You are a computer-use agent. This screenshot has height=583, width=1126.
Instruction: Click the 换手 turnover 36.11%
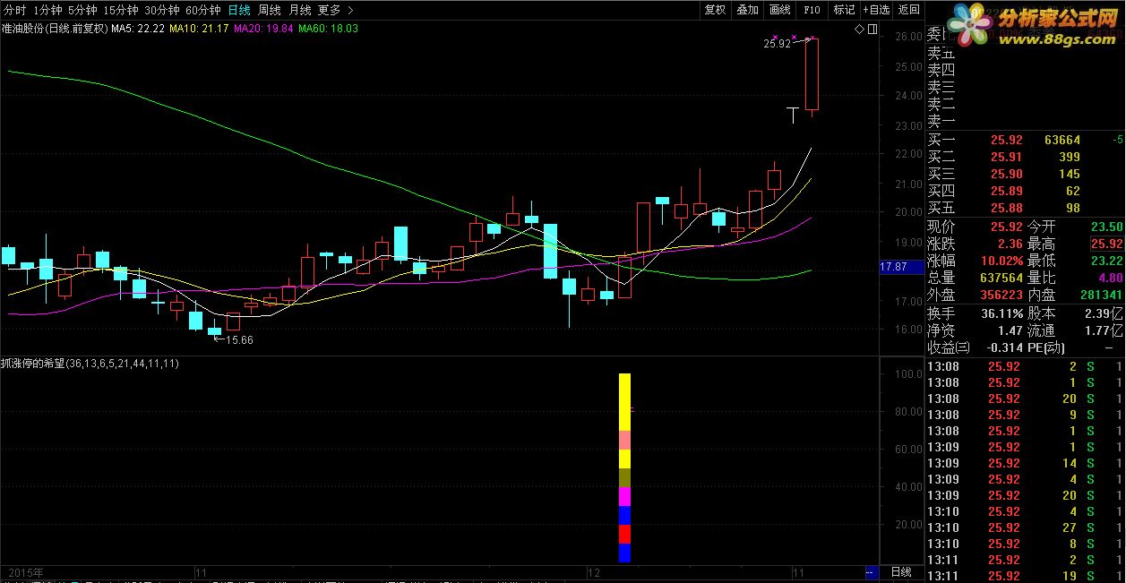(1002, 314)
